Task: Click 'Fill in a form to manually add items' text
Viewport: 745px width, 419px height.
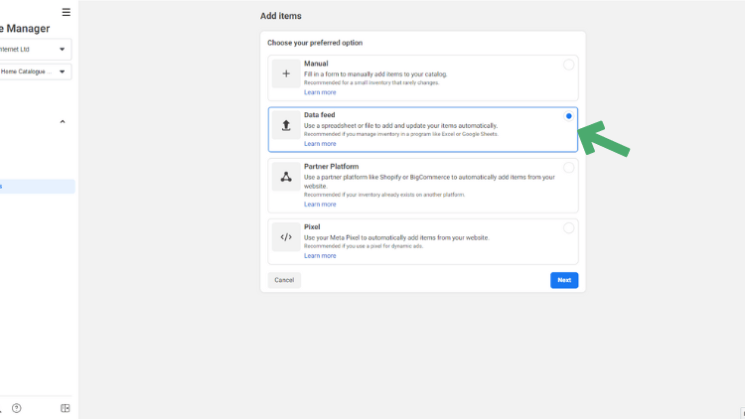Action: [x=375, y=74]
